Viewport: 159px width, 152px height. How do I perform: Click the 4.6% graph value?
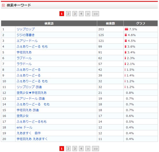click(x=132, y=35)
